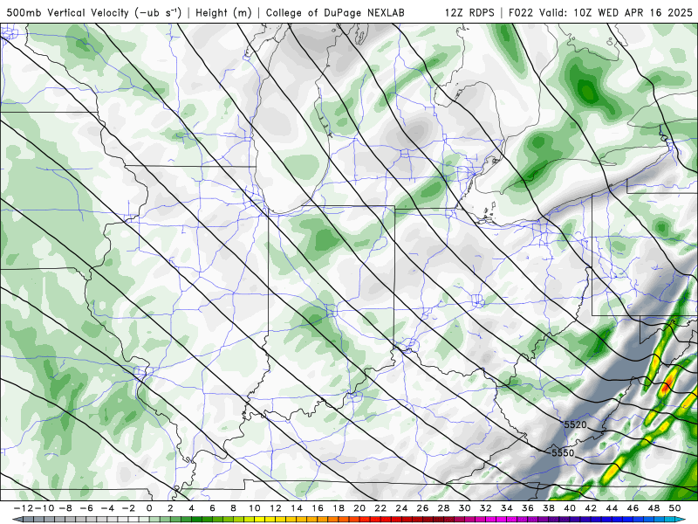Click the −10 value on the color scale

click(44, 508)
